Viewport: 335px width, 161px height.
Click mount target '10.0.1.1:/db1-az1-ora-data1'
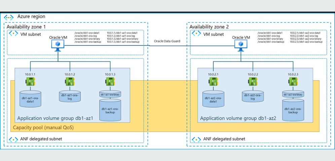coord(122,33)
